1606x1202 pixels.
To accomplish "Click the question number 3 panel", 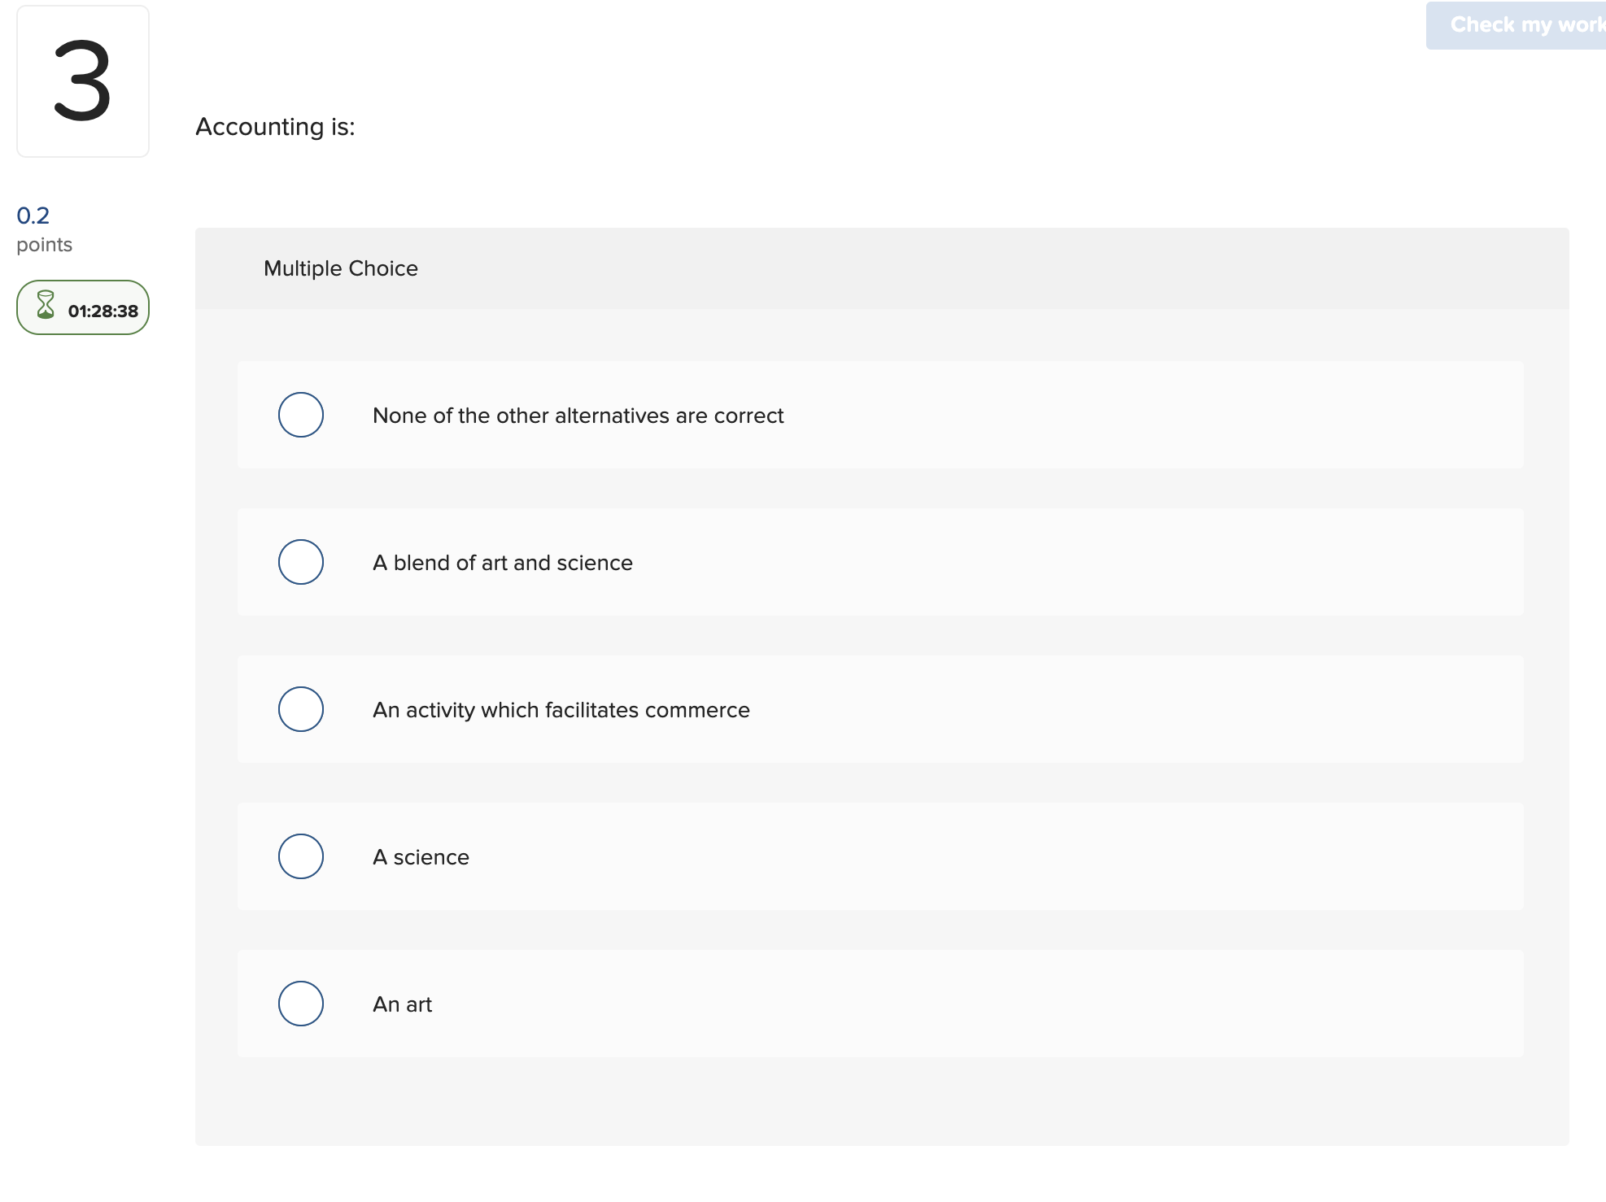I will 82,80.
